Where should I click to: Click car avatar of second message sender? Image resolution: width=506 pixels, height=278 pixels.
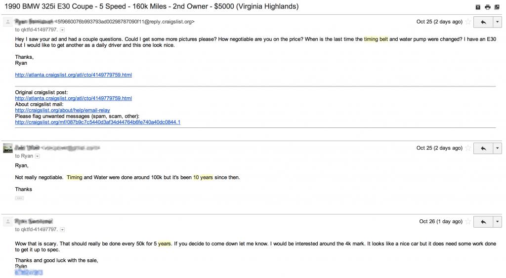7,148
